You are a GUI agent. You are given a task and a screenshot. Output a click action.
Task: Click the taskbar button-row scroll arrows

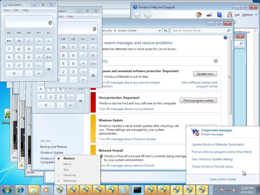(211, 190)
